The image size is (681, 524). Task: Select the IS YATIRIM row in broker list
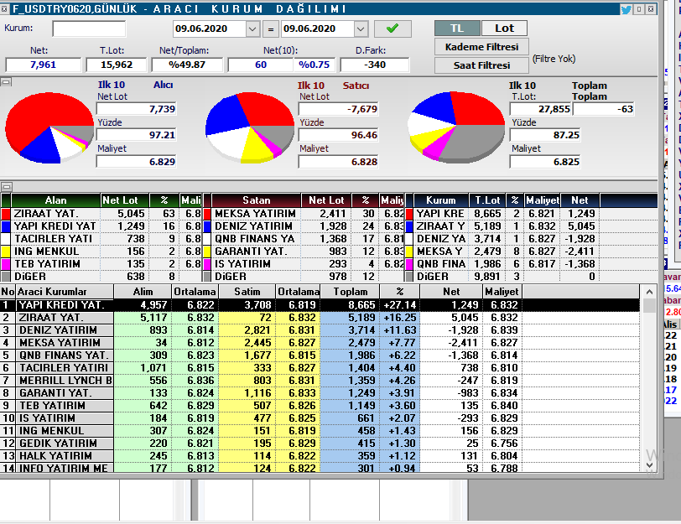(x=320, y=418)
